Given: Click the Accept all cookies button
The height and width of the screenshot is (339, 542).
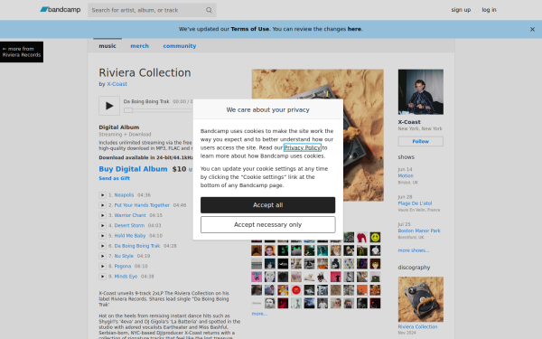Looking at the screenshot, I should 268,205.
